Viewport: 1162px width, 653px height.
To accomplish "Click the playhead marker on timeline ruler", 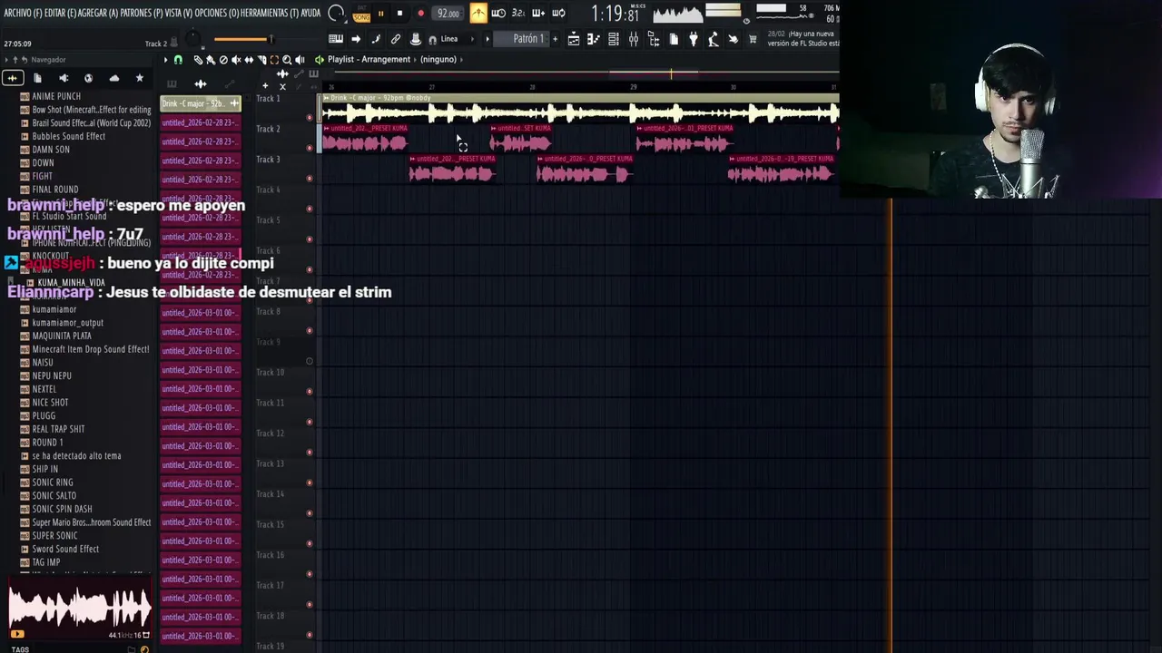I will (671, 73).
